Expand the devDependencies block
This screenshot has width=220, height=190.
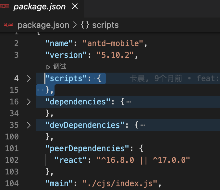(29, 125)
